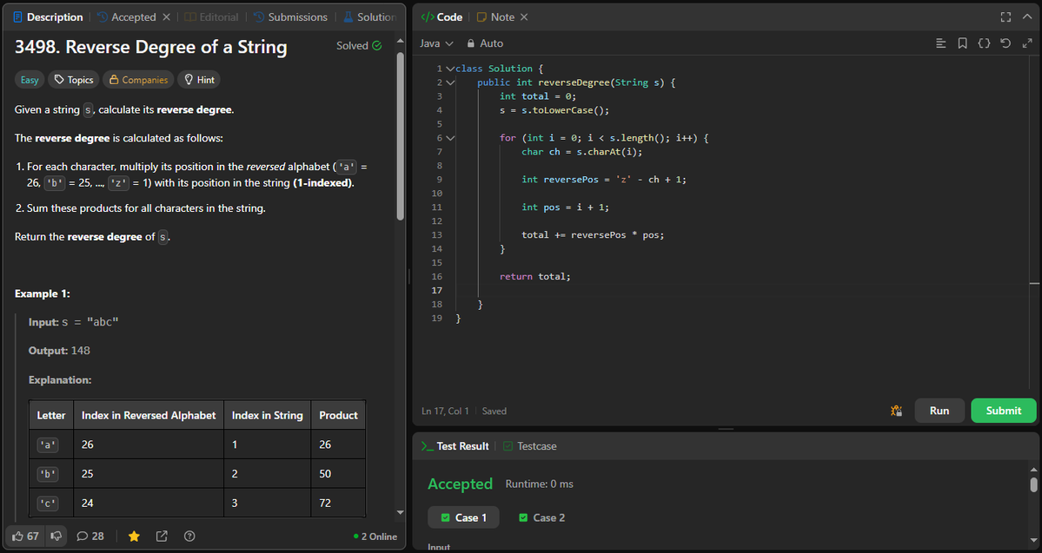Open the Description tab
Screen dimensions: 1042x553
tap(48, 17)
